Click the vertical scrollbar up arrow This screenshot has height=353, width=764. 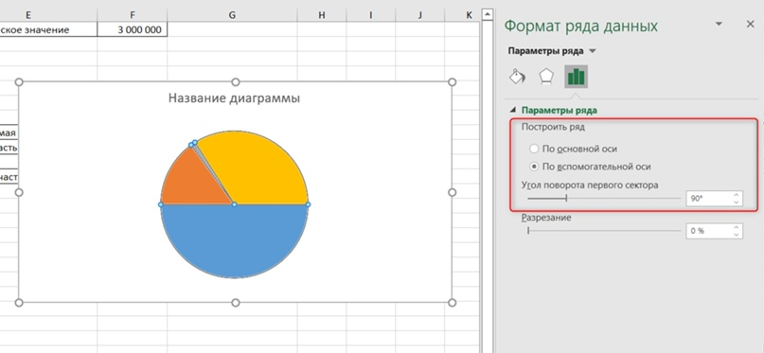[488, 15]
